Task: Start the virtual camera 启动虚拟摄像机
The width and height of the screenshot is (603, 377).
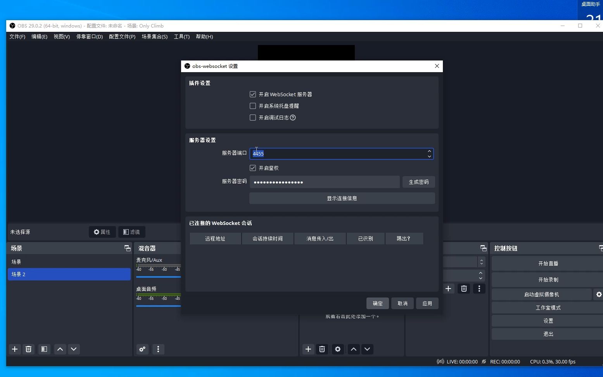Action: [x=542, y=294]
